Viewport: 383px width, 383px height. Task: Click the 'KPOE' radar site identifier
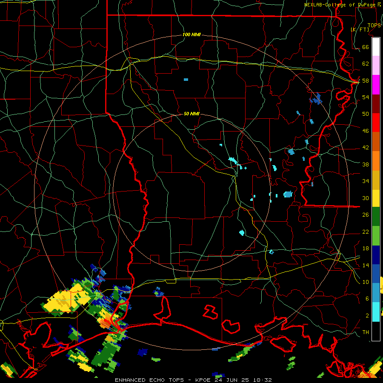204,380
